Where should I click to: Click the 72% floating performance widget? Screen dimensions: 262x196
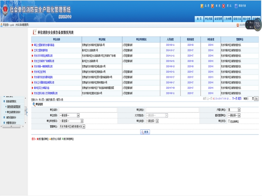257,24
